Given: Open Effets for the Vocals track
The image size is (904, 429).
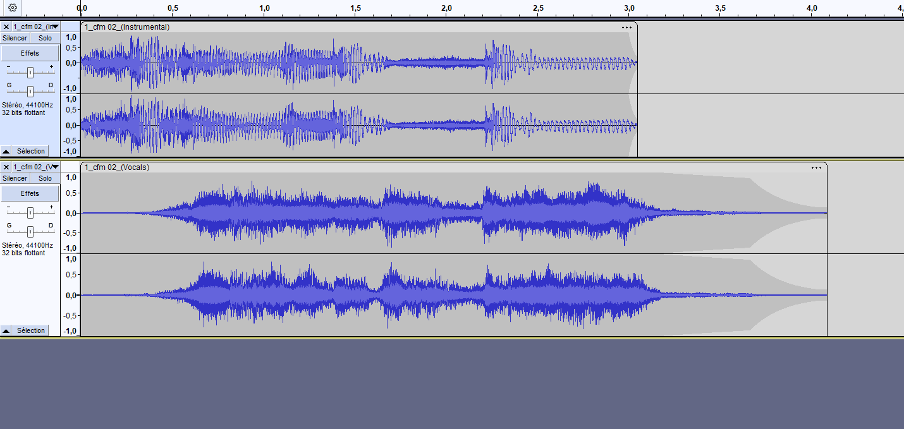Looking at the screenshot, I should pyautogui.click(x=30, y=193).
